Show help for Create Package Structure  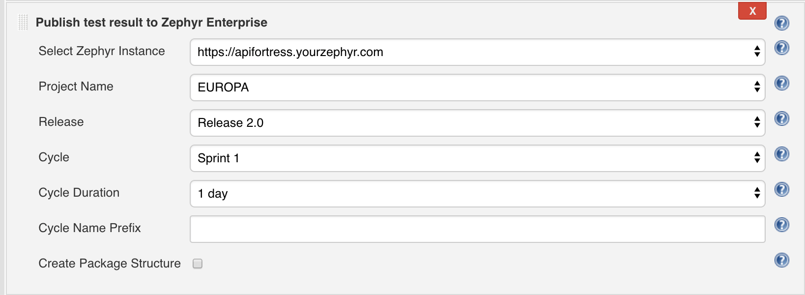pos(781,260)
